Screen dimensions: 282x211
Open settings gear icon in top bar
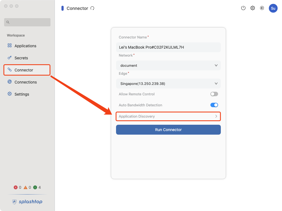click(253, 8)
